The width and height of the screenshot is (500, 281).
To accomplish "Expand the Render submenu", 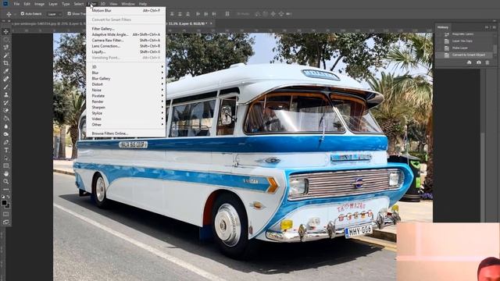I will tap(127, 101).
